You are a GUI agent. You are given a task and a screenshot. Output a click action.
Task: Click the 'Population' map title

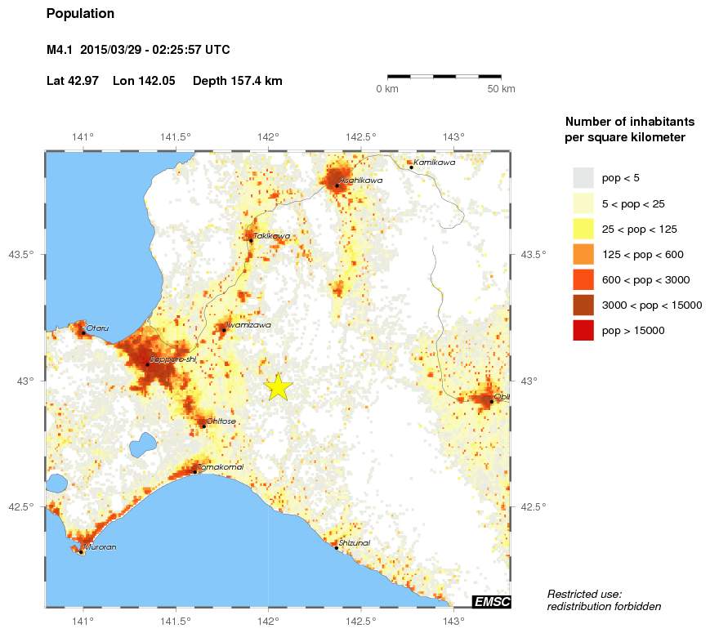point(80,14)
